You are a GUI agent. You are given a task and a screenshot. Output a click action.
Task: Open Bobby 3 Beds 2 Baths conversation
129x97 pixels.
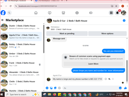pyautogui.click(x=21, y=46)
